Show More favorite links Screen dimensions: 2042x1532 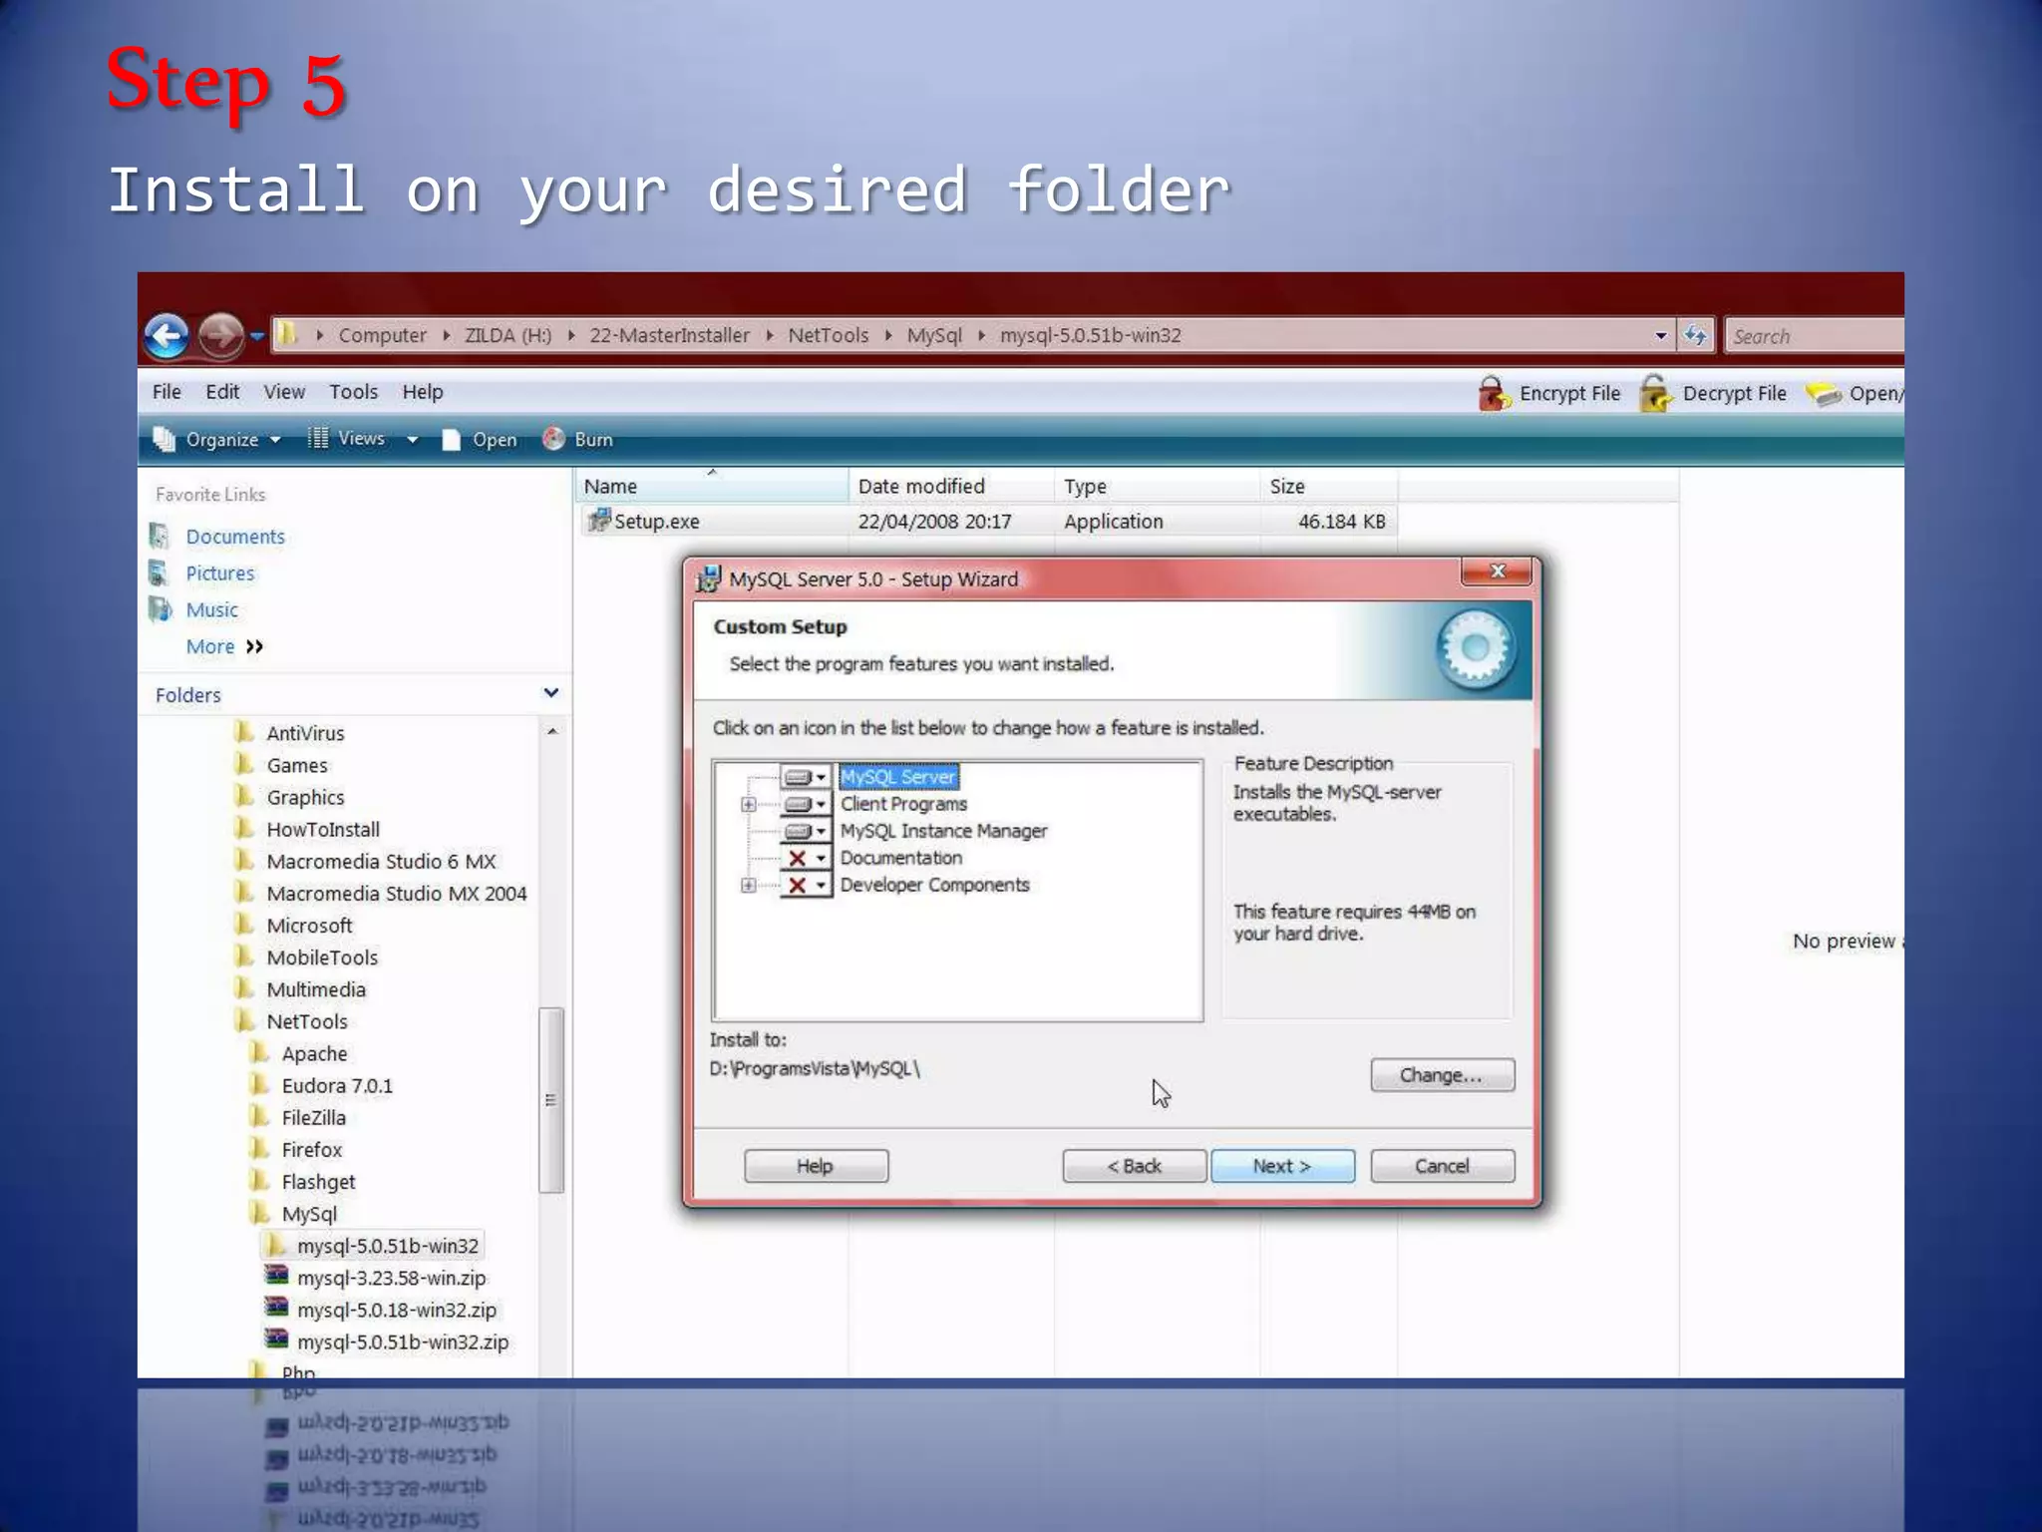coord(224,646)
